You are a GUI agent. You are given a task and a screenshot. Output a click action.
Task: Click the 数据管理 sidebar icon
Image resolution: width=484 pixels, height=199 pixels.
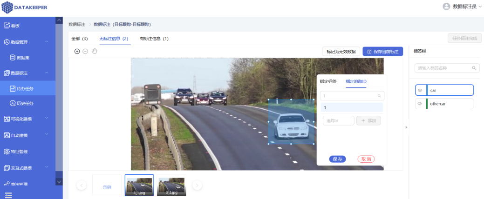click(7, 41)
